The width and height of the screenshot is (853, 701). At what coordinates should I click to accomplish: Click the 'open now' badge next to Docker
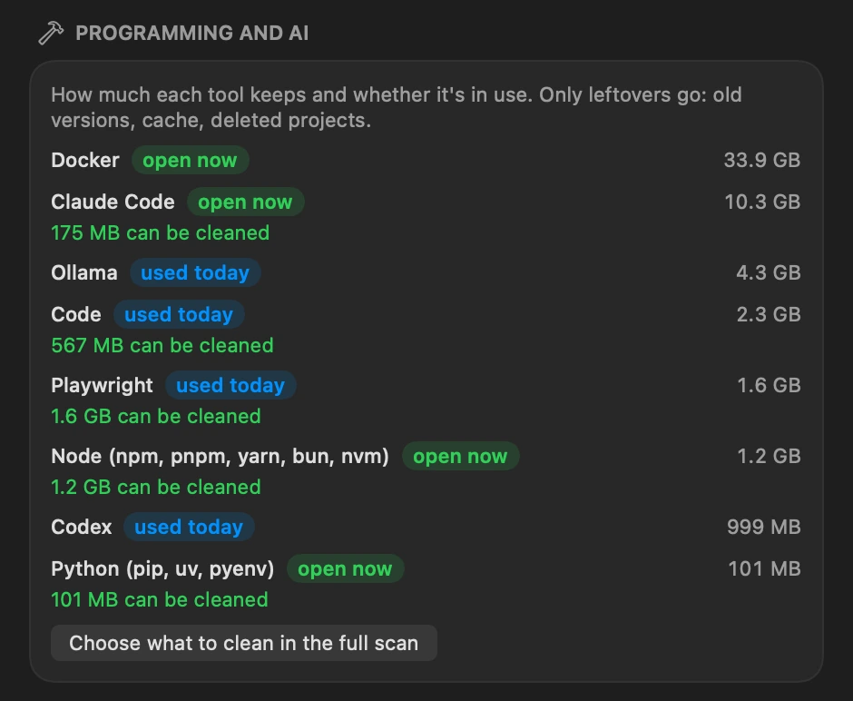[191, 160]
